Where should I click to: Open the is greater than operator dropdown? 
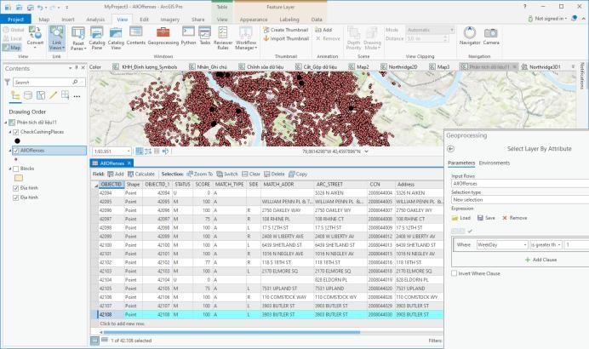pos(559,244)
